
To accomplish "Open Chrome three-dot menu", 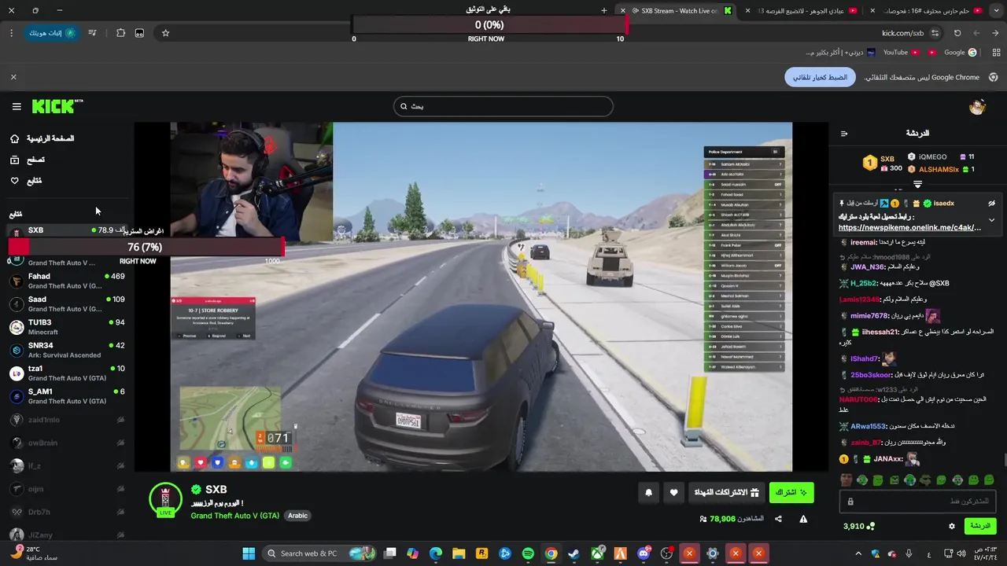I will (11, 33).
